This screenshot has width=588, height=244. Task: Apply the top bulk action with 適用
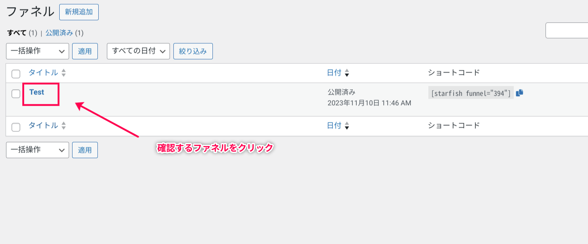85,51
